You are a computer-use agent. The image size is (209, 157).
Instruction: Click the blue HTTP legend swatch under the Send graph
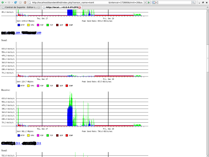pyautogui.click(x=19, y=86)
